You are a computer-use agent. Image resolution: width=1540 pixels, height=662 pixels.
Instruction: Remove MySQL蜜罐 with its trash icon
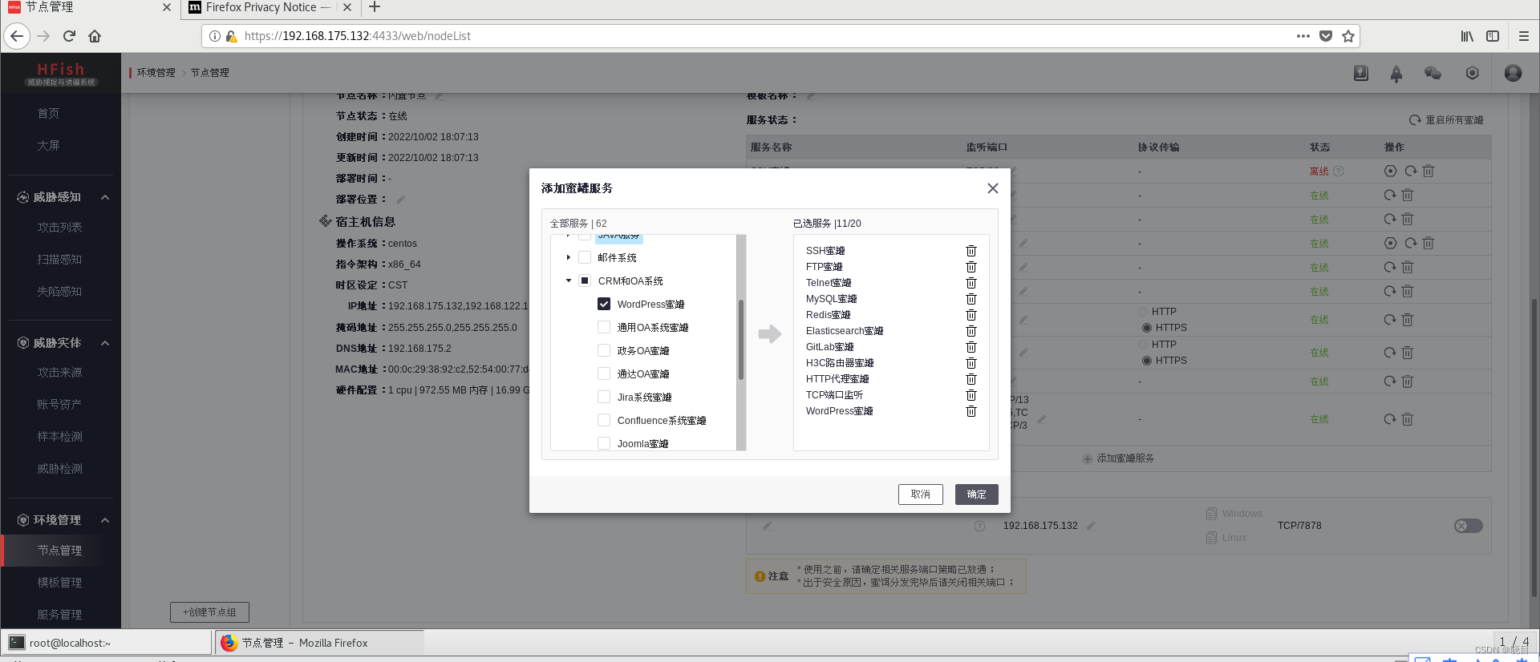coord(971,299)
